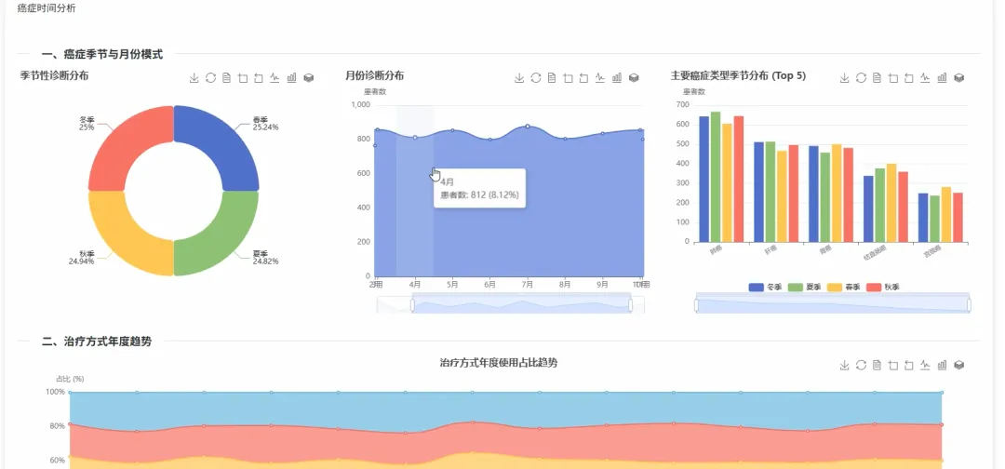Click the 主要癌症类型季节分布 (Top 5) title

(x=738, y=75)
